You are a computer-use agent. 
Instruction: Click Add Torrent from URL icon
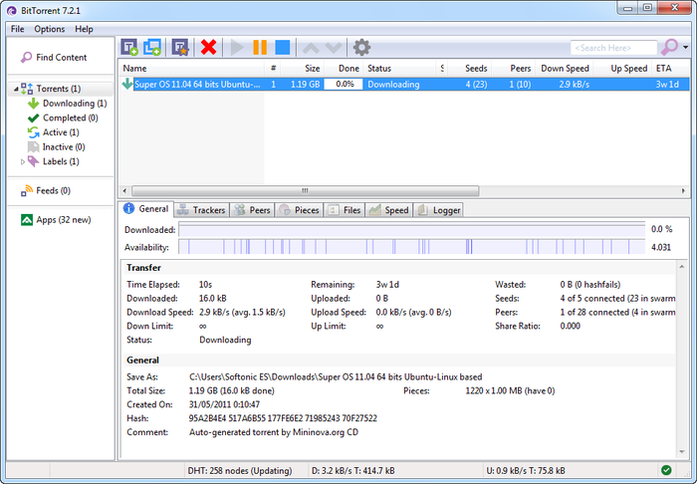click(152, 47)
